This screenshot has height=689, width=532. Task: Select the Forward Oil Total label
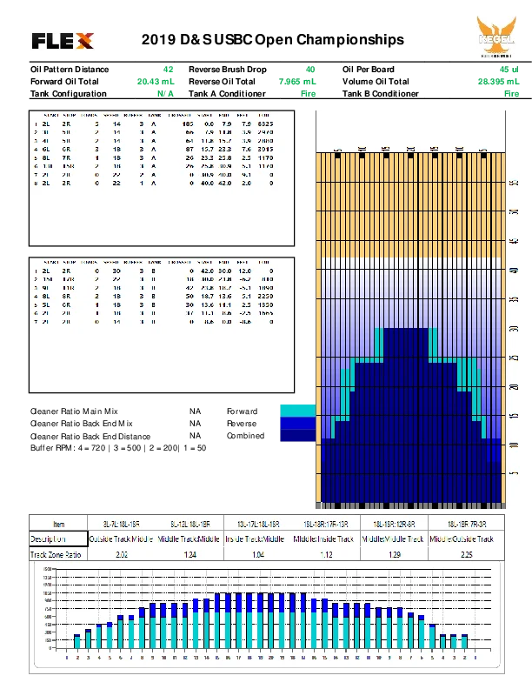tap(64, 81)
